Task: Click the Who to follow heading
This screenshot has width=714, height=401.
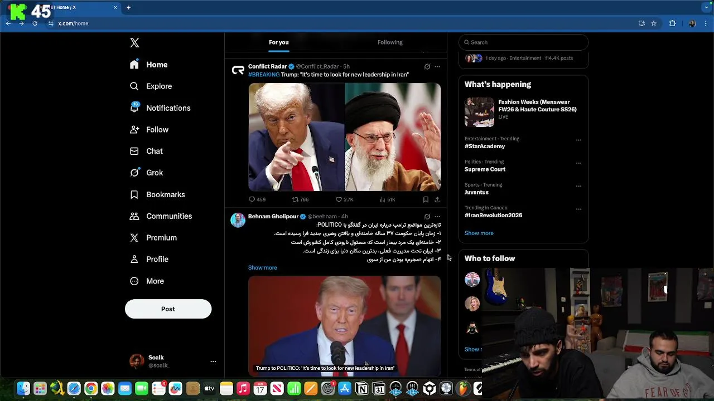Action: point(490,258)
